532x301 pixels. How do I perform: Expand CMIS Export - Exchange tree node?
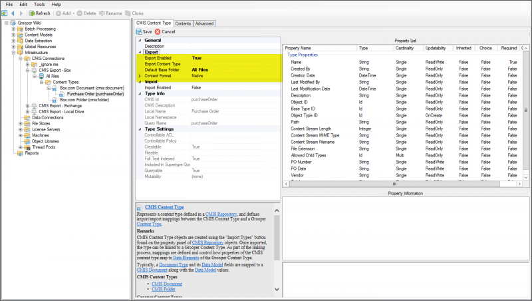tap(27, 105)
